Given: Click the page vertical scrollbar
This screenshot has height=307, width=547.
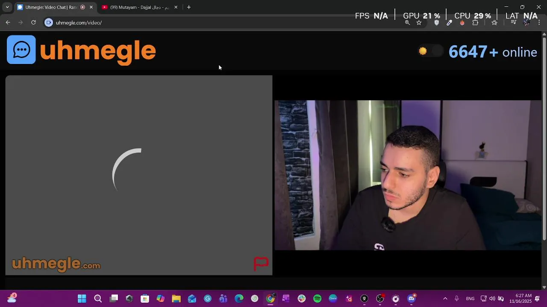Looking at the screenshot, I should [x=544, y=139].
